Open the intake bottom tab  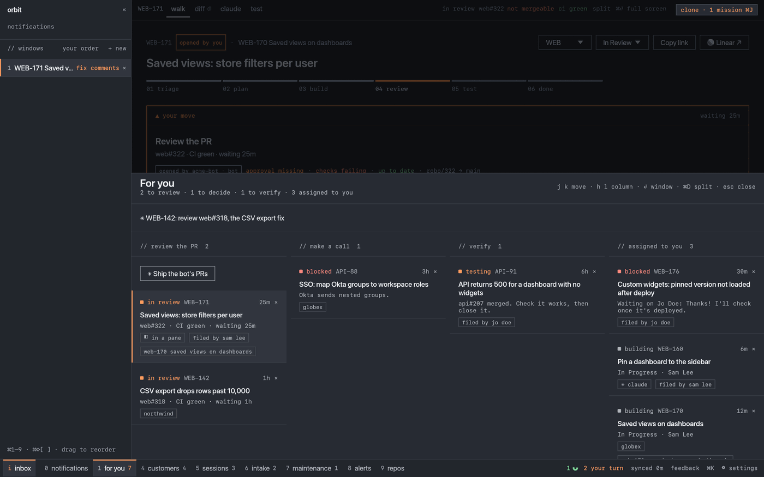[x=260, y=468]
